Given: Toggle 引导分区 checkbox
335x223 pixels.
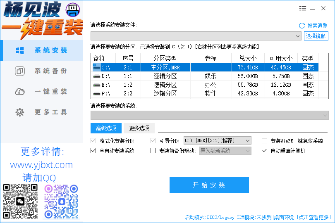Looking at the screenshot, I should click(153, 141).
